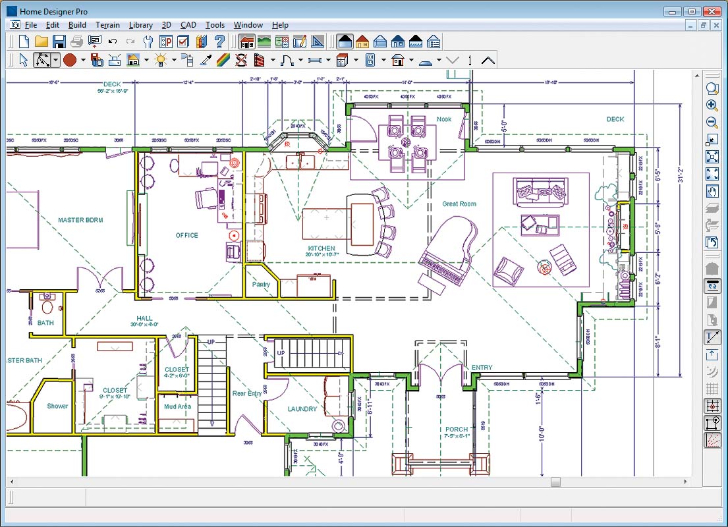Viewport: 728px width, 527px height.
Task: Click the vertical scrollbar up arrow
Action: [x=697, y=76]
